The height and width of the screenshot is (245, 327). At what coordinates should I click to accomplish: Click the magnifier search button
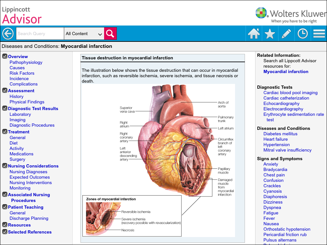point(110,33)
